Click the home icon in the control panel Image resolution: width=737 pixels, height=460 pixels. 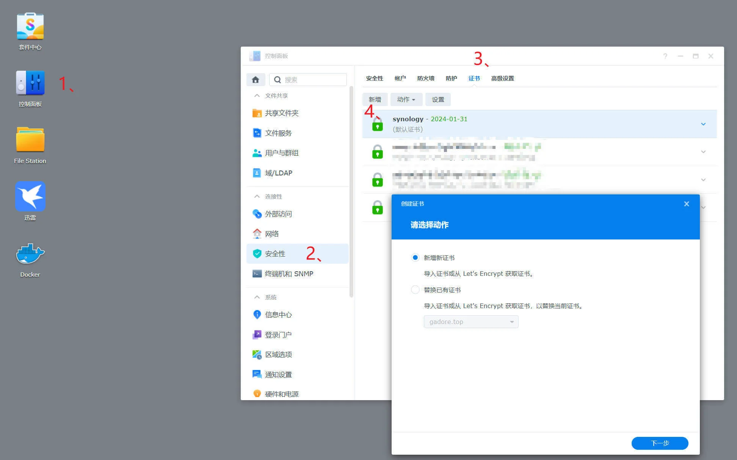click(x=255, y=80)
